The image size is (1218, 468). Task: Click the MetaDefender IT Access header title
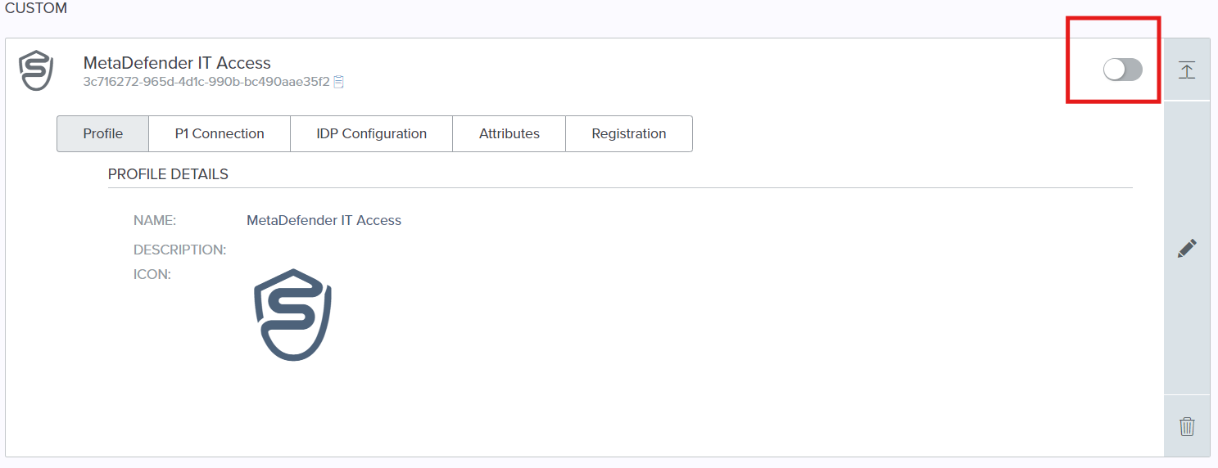click(x=177, y=63)
